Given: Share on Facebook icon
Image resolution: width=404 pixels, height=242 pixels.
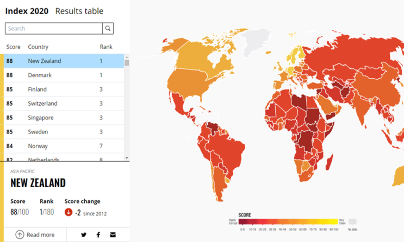Looking at the screenshot, I should [x=98, y=235].
